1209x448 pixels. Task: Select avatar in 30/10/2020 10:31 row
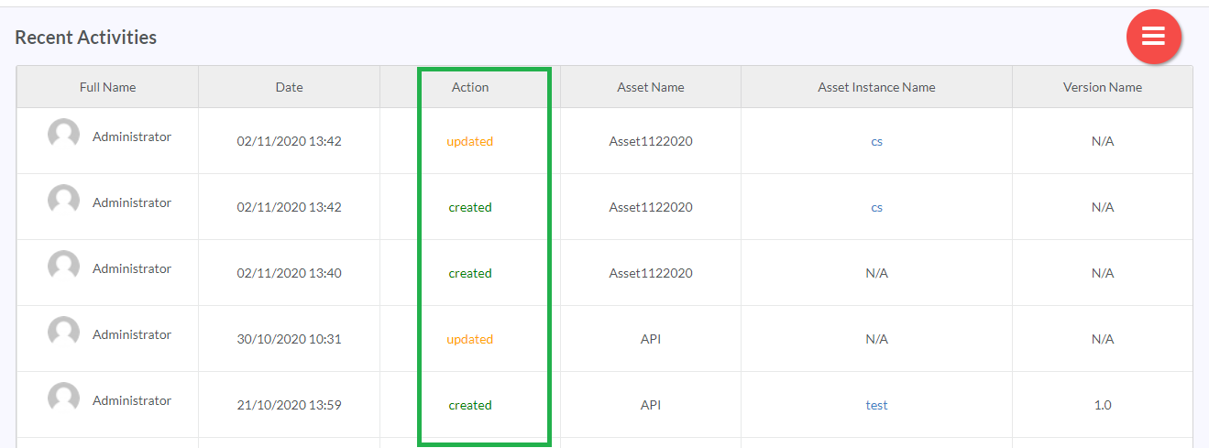[x=64, y=333]
